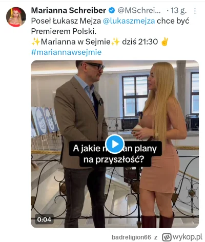Image resolution: width=205 pixels, height=242 pixels.
Task: Click the 0:04 video duration badge
Action: [44, 219]
